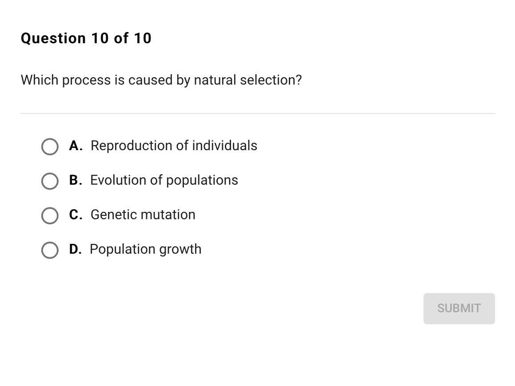Viewport: 515px width, 386px height.
Task: Click the bold letter D. label
Action: [75, 249]
